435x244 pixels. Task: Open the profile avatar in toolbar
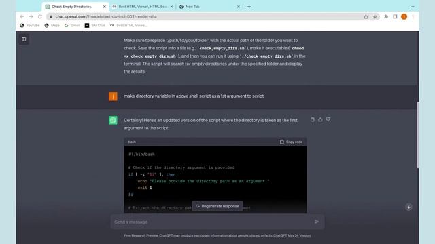[x=404, y=16]
